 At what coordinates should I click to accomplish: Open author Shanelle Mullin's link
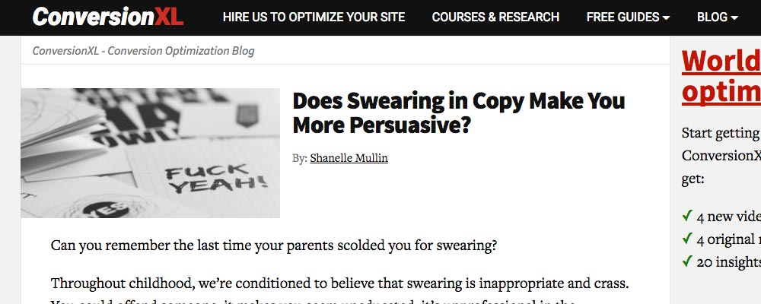tap(349, 158)
